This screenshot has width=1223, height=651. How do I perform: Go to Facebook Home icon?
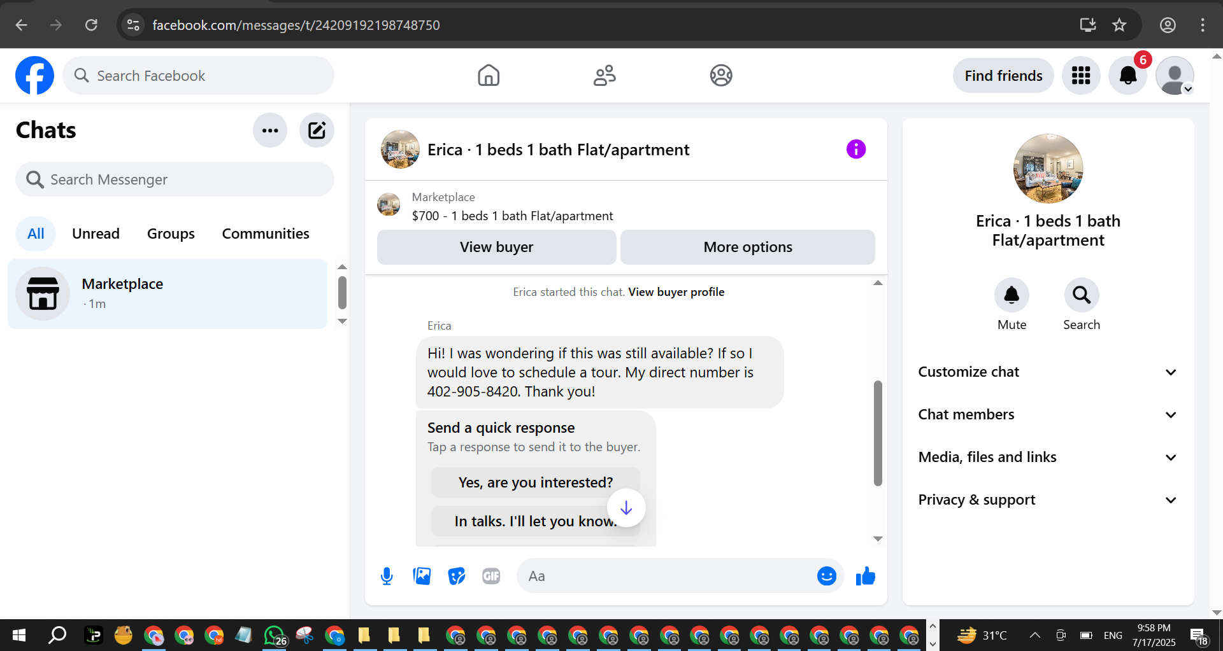489,76
